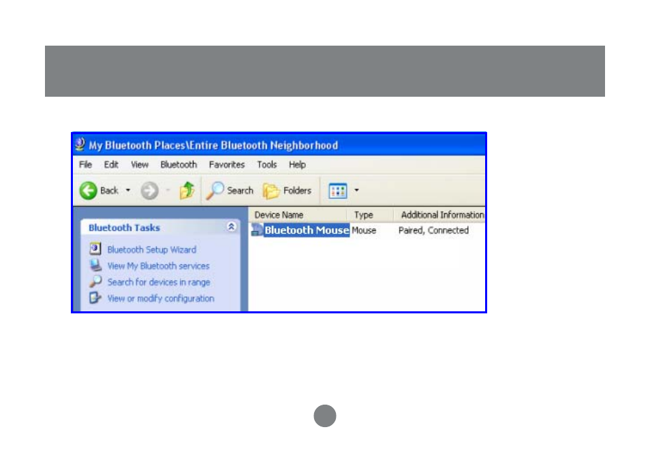Click the title bar Bluetooth Places icon
The width and height of the screenshot is (650, 453).
point(80,144)
